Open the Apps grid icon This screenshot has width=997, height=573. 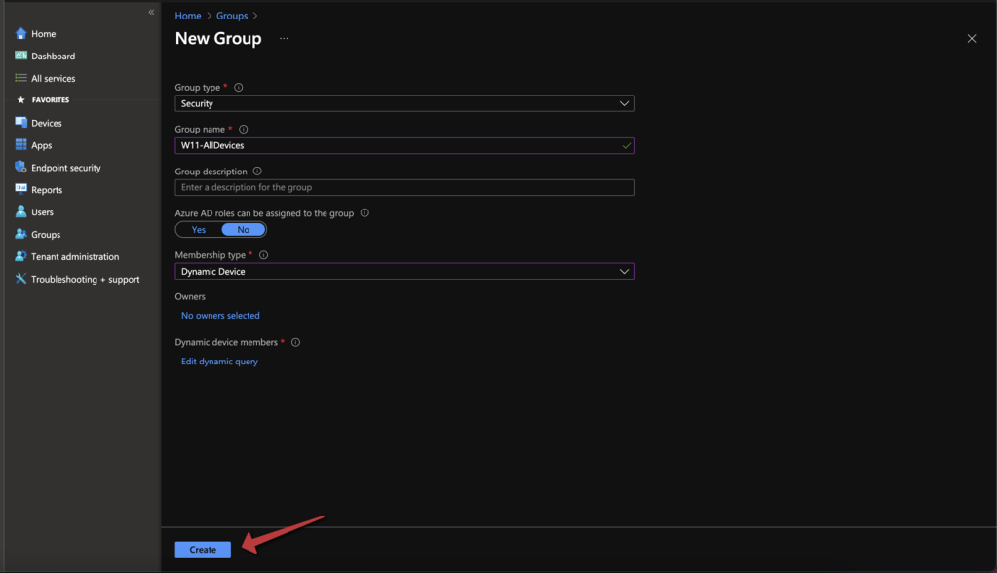(21, 145)
